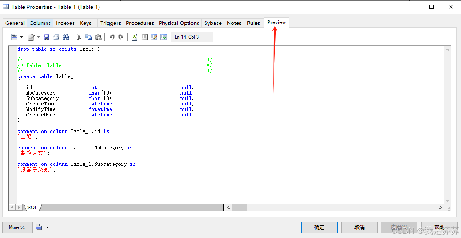This screenshot has height=238, width=461.
Task: Click the 'create table Table_1' line
Action: 47,76
